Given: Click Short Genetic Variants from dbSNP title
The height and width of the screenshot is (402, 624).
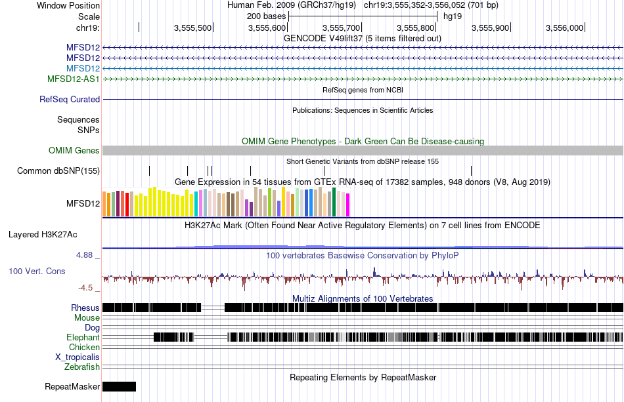Looking at the screenshot, I should point(362,162).
